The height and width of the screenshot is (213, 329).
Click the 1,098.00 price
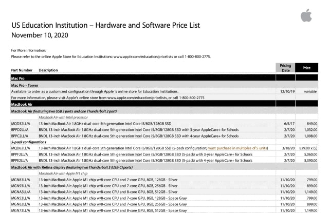[x=310, y=136]
